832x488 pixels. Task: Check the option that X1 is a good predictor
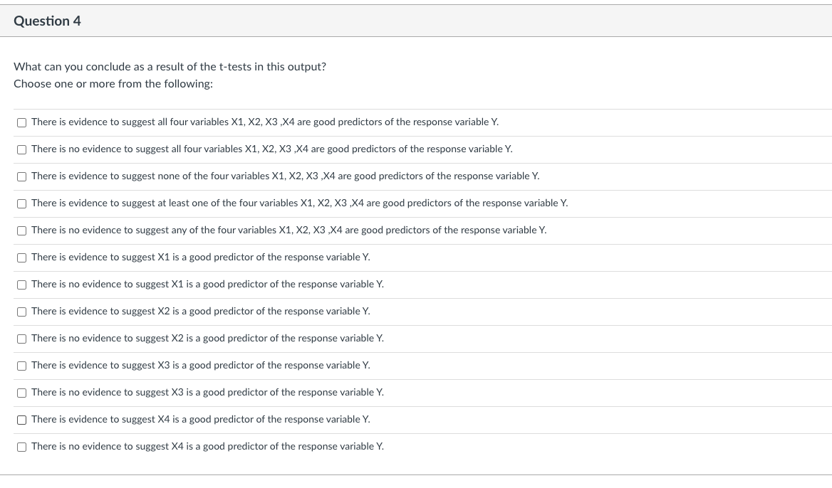click(21, 258)
